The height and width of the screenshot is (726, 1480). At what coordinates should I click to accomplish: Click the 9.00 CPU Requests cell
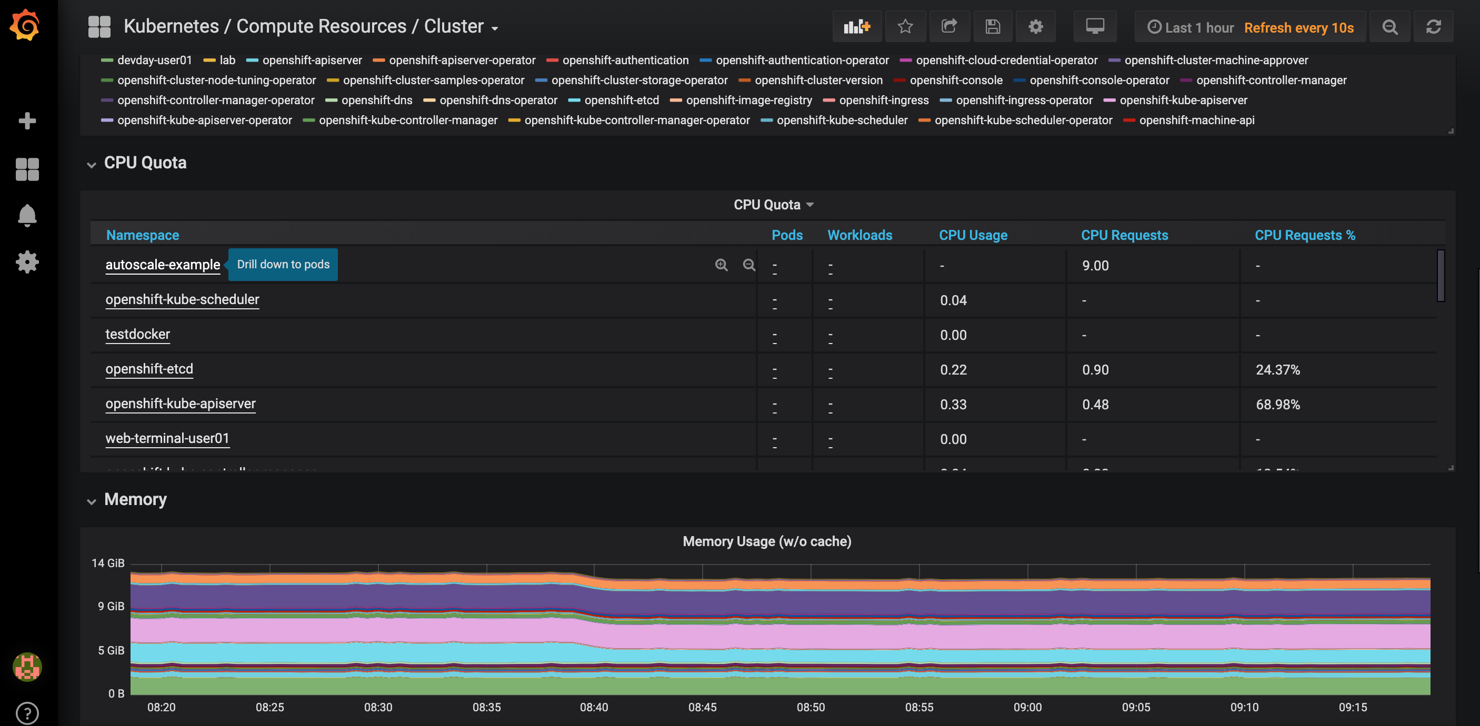tap(1095, 266)
